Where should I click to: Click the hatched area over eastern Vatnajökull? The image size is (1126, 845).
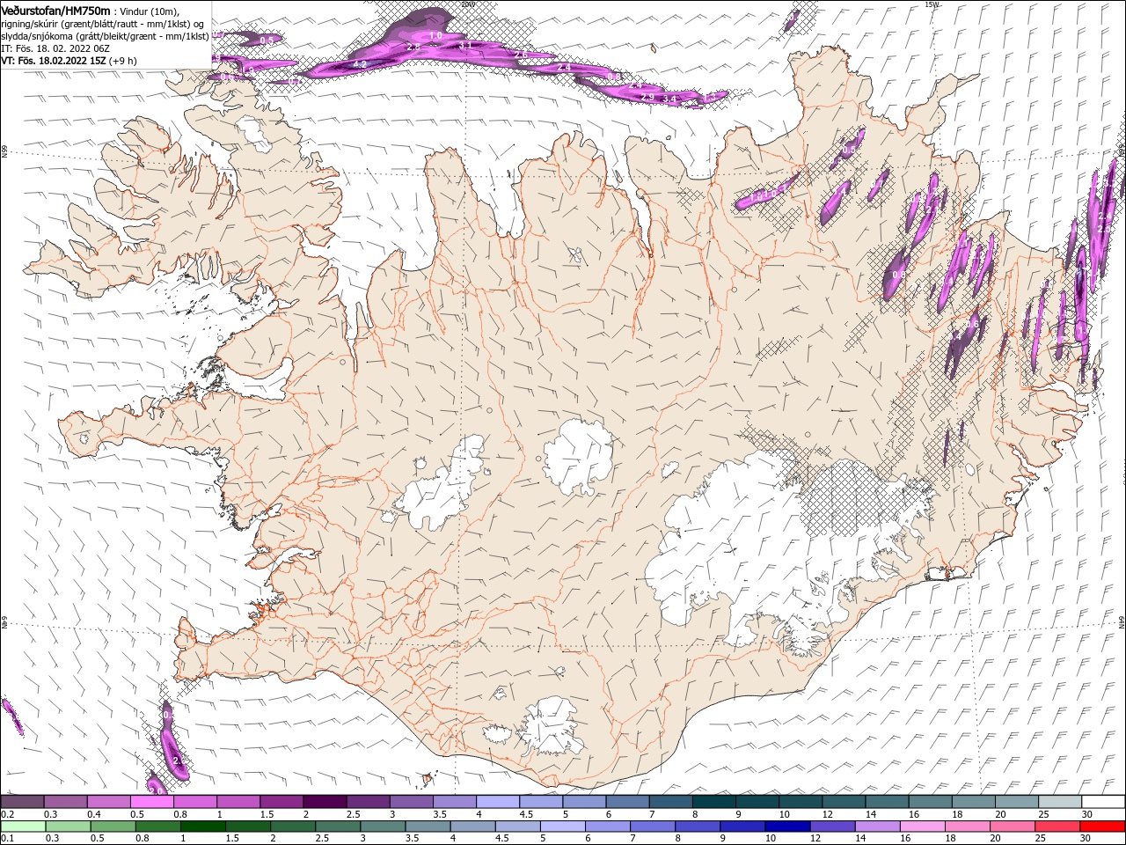[x=846, y=500]
